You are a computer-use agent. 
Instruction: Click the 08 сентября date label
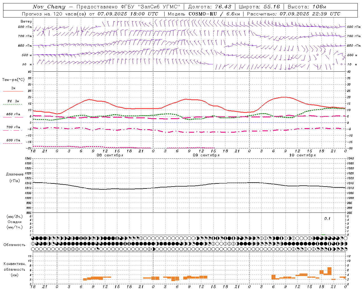[110, 155]
